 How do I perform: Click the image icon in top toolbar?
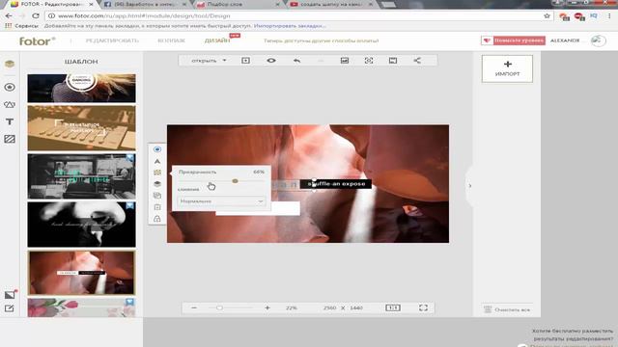tap(345, 61)
